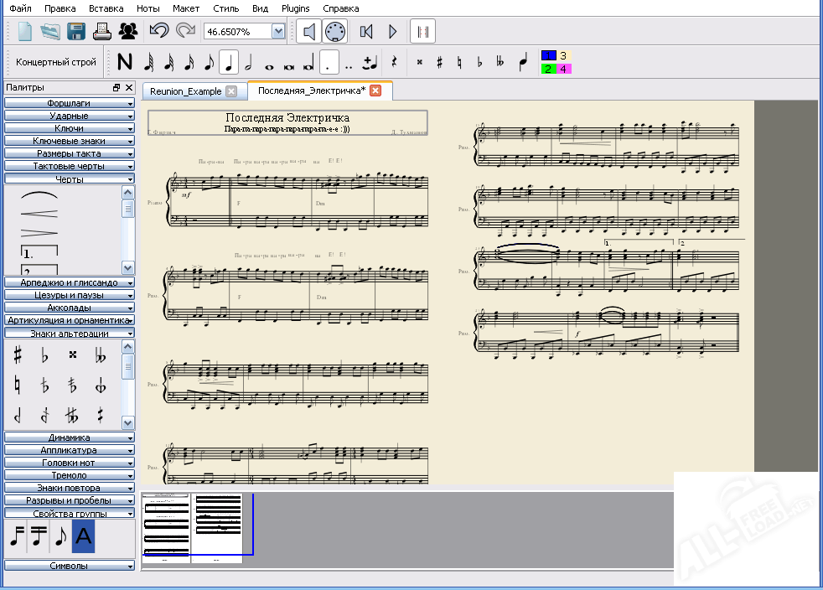Click the Концертный строй button

point(56,62)
